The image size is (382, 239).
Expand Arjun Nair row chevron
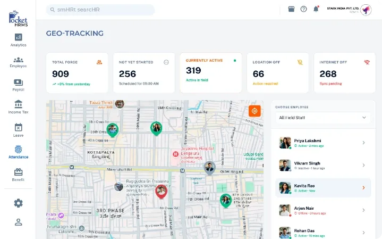(x=363, y=210)
